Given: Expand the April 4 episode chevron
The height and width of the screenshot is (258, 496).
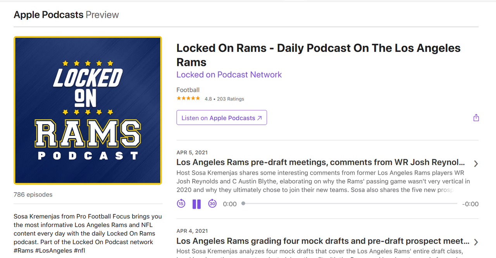Looking at the screenshot, I should tap(476, 242).
